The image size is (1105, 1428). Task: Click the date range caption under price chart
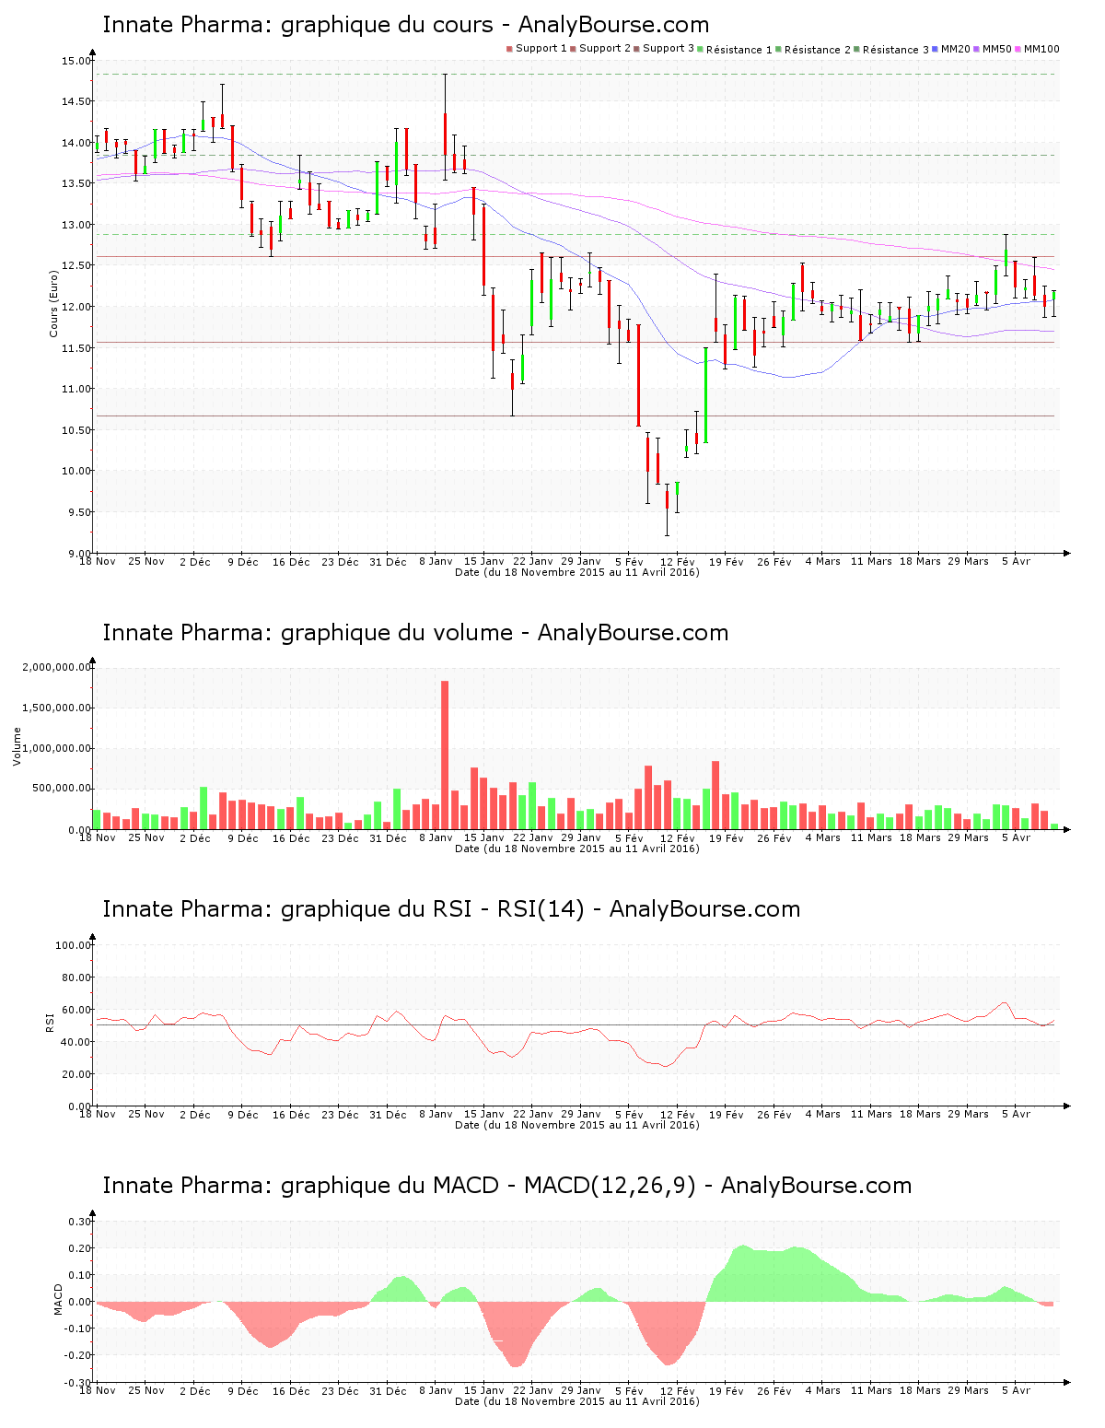coord(577,572)
